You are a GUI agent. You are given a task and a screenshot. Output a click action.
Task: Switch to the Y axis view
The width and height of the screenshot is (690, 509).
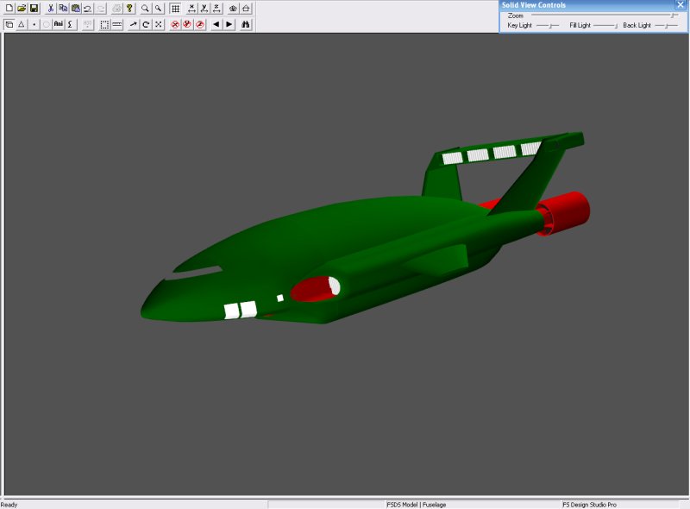tap(204, 8)
